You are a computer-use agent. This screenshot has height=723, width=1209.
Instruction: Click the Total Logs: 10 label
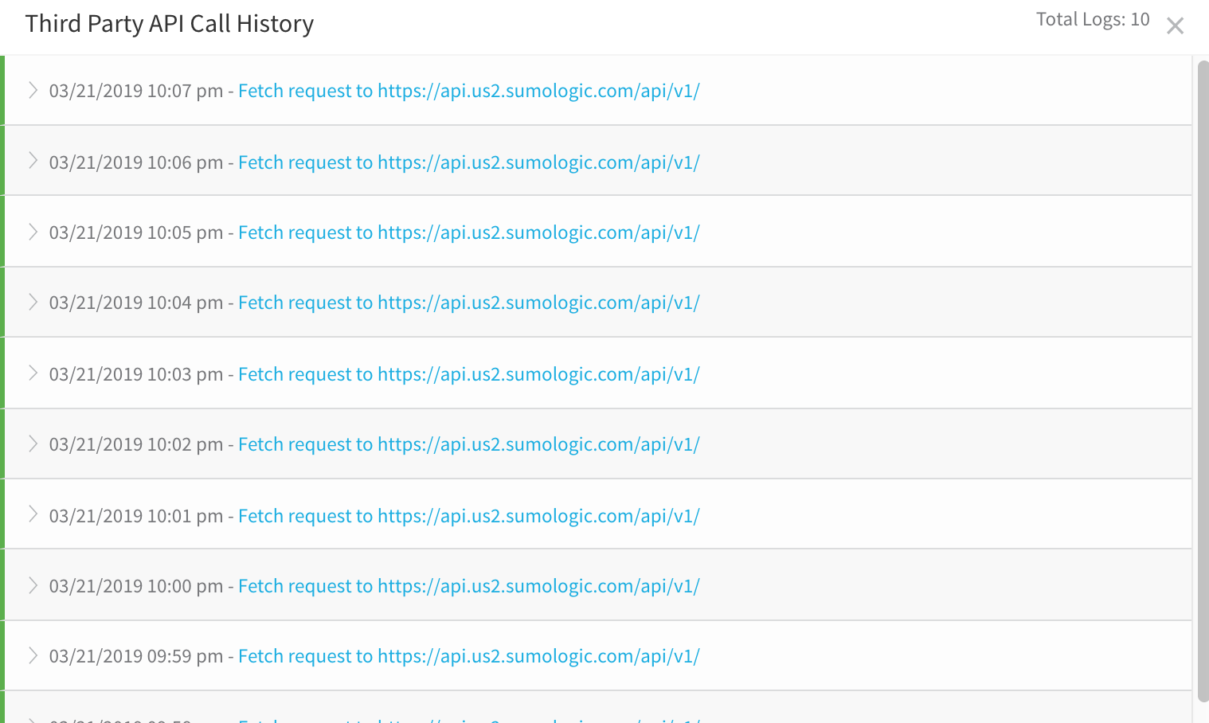pos(1093,19)
